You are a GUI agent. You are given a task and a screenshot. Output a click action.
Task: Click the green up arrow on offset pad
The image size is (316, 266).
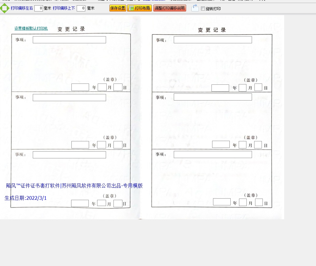pos(4,5)
